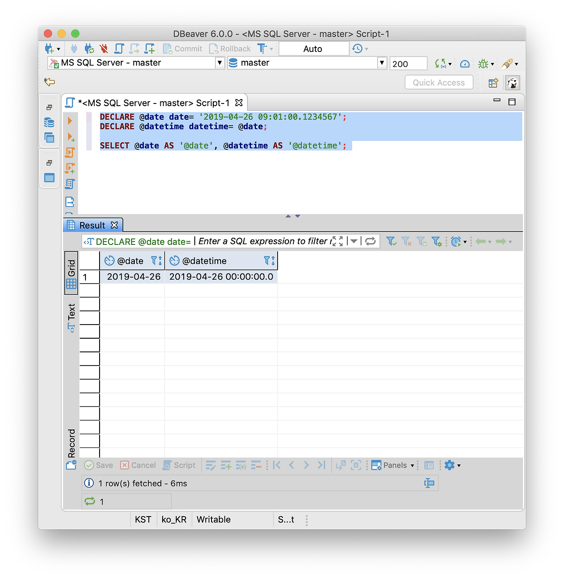Execute the SQL statement with the play arrow
Screen dimensions: 564x580
tap(70, 120)
